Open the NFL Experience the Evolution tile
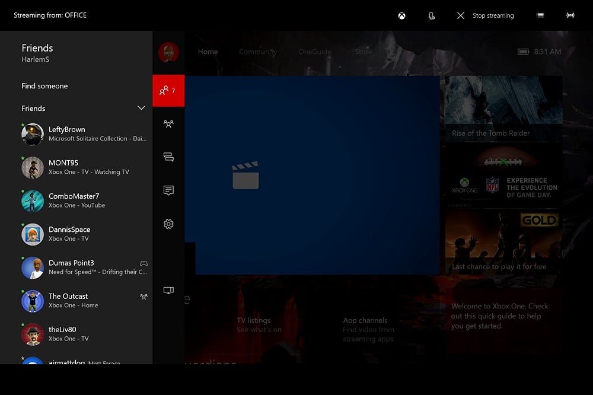593x395 pixels. click(x=503, y=176)
